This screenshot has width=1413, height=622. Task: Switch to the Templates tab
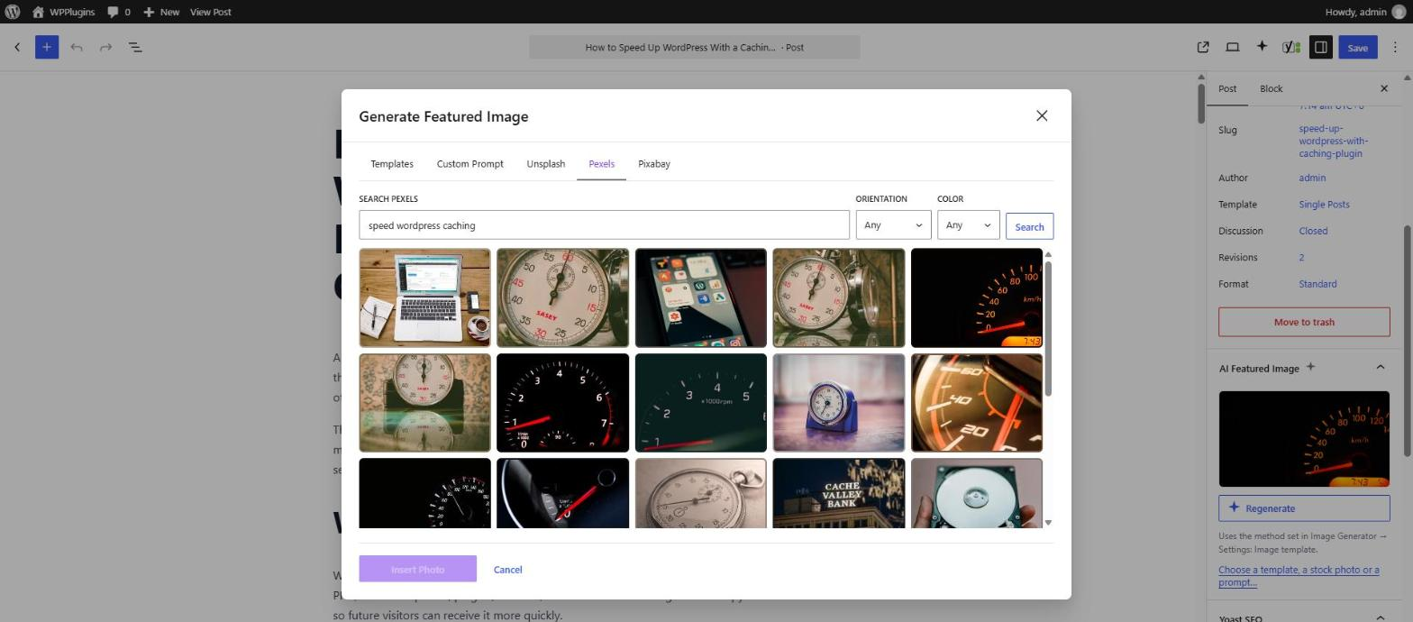pyautogui.click(x=392, y=164)
